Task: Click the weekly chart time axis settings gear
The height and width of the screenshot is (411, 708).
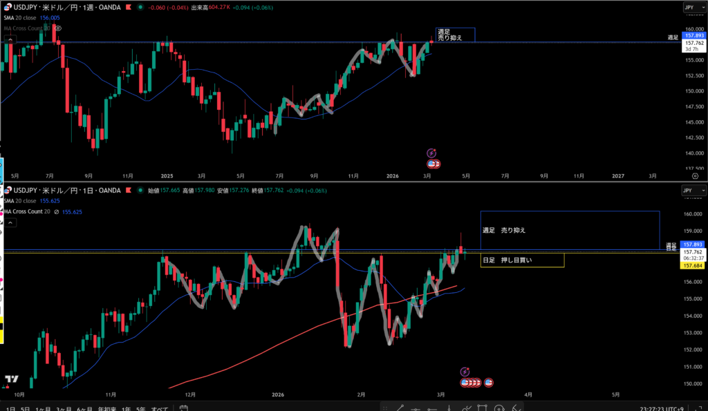Action: pyautogui.click(x=696, y=176)
